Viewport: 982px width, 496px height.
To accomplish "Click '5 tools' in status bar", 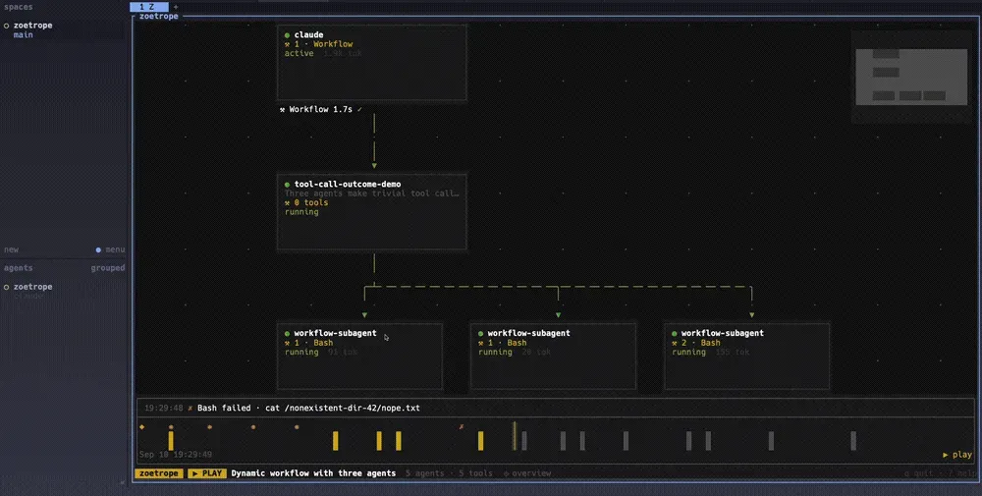I will [x=475, y=473].
